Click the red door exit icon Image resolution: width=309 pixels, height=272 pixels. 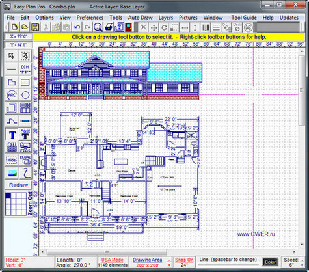[x=129, y=27]
